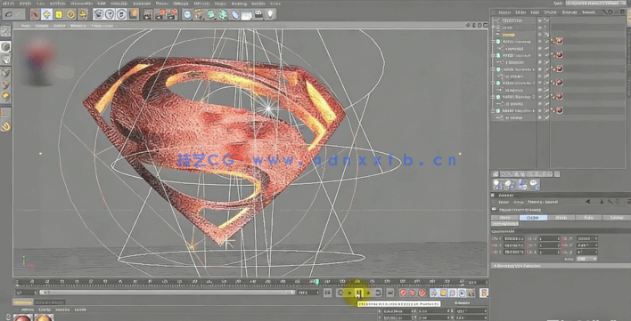The width and height of the screenshot is (631, 321).
Task: Open the tab right of Coord
Action: coord(561,218)
